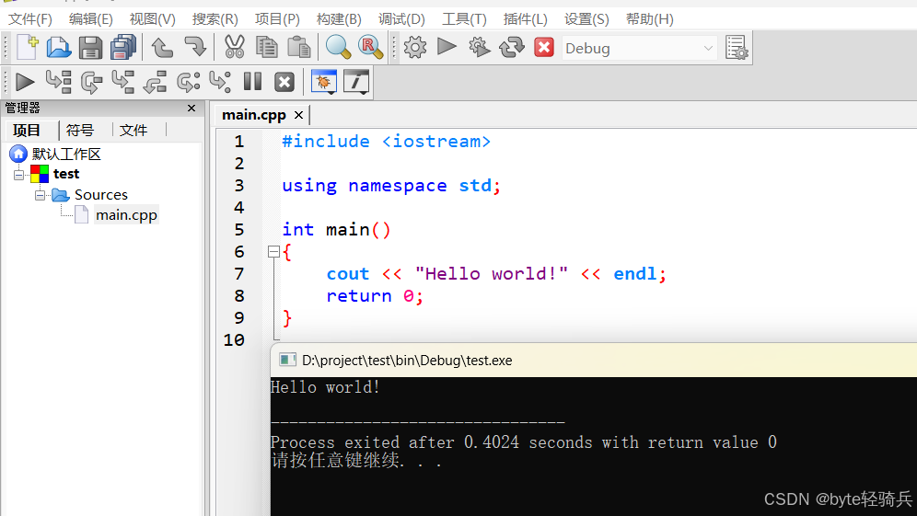Select the Sources folder

(100, 195)
